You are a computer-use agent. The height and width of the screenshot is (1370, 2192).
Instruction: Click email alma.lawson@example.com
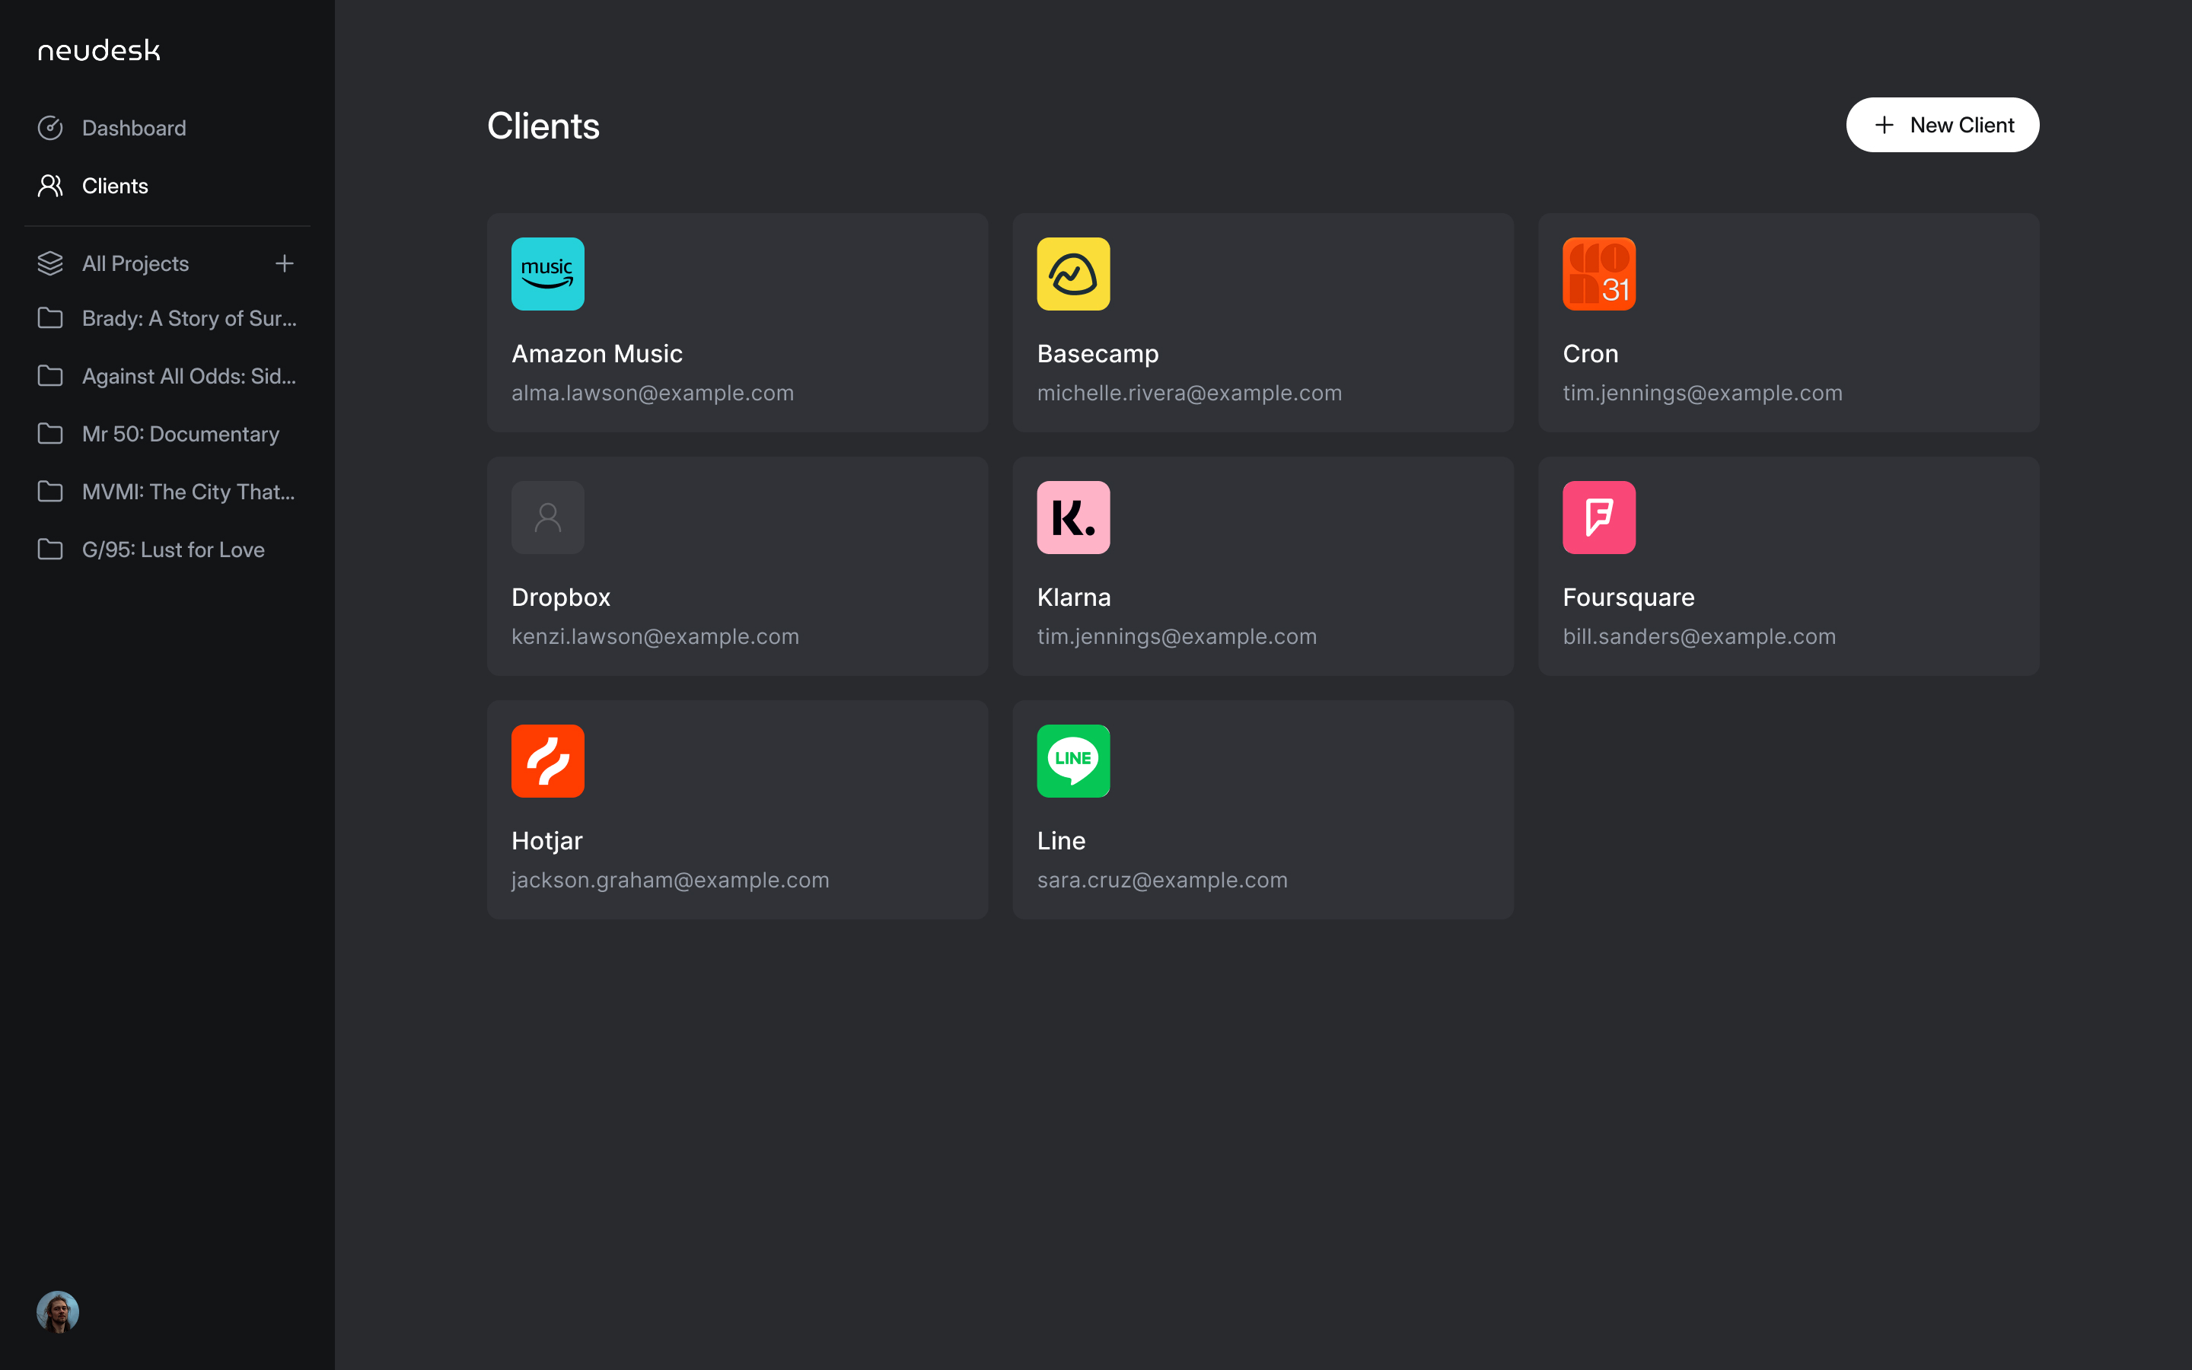[653, 393]
